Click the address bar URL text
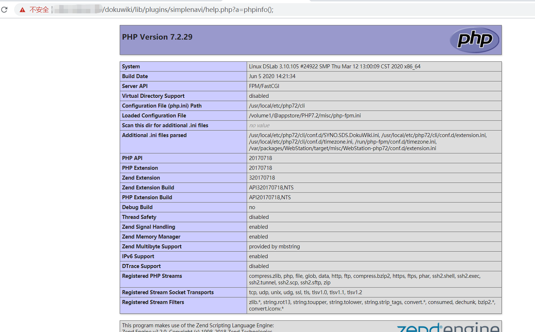The width and height of the screenshot is (535, 332). (188, 10)
